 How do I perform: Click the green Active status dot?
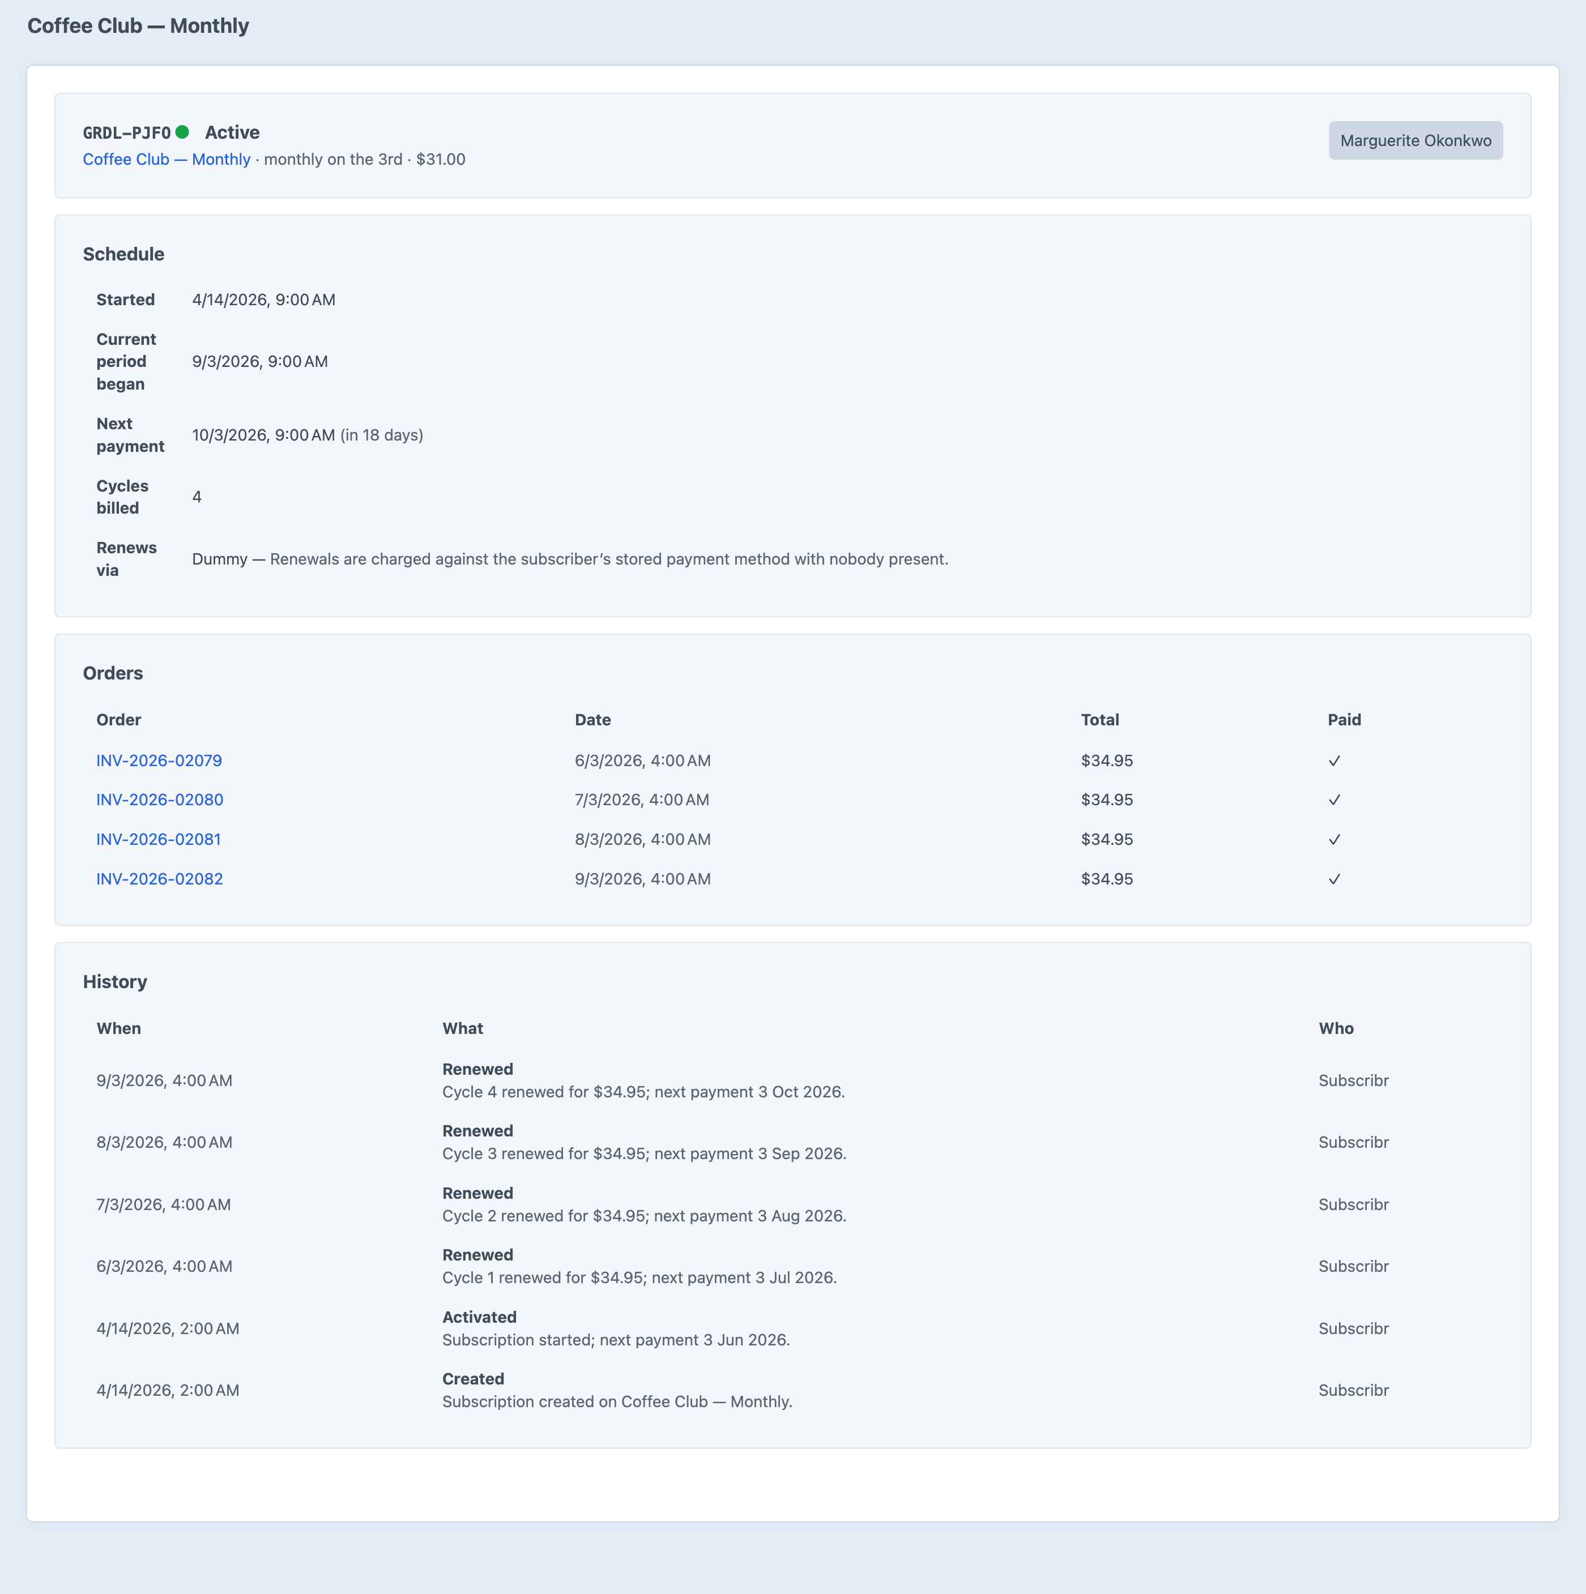[182, 132]
